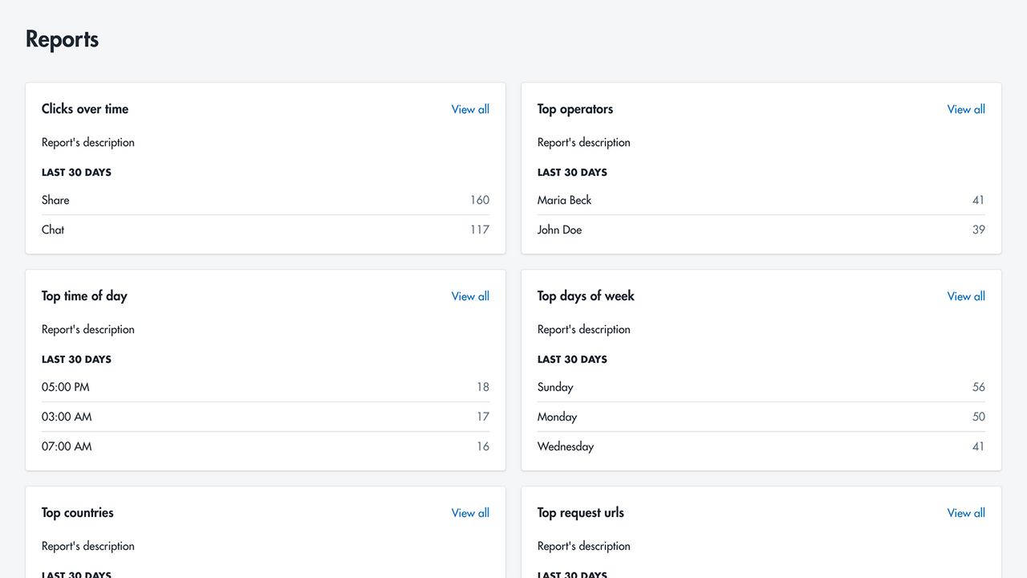Click LAST 30 DAYS in Clicks over time
Image resolution: width=1027 pixels, height=578 pixels.
point(76,173)
